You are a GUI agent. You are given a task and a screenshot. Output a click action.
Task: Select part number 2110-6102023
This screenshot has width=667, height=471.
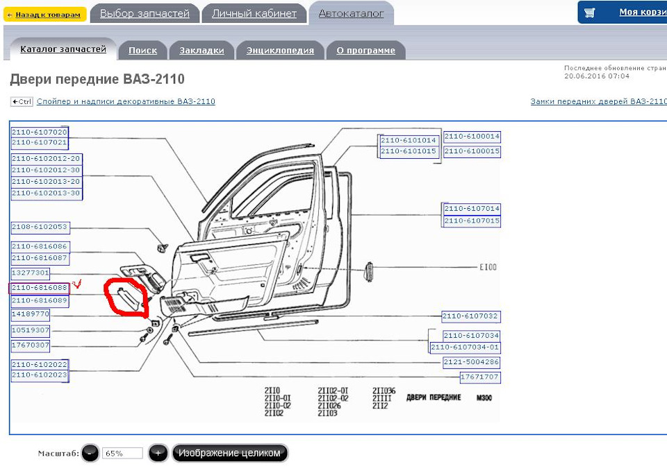[x=40, y=375]
